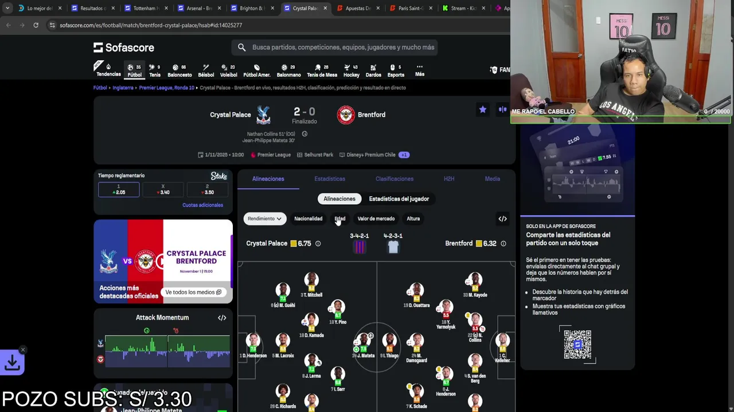
Task: Select the Altura filter chip
Action: pos(413,219)
